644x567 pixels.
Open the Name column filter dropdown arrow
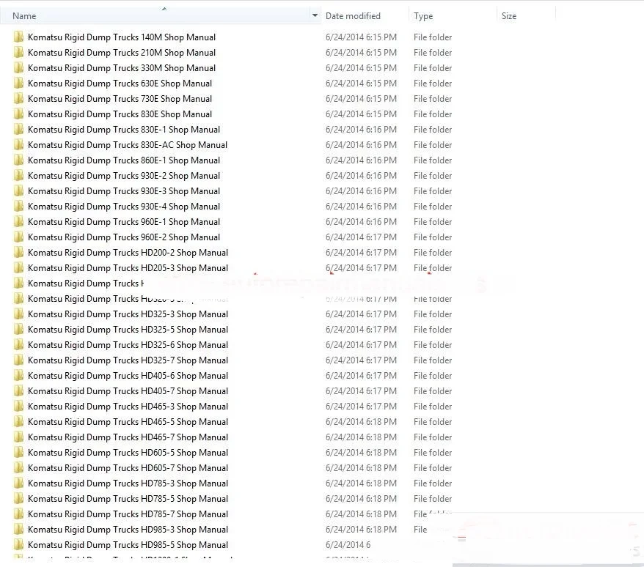(x=315, y=15)
